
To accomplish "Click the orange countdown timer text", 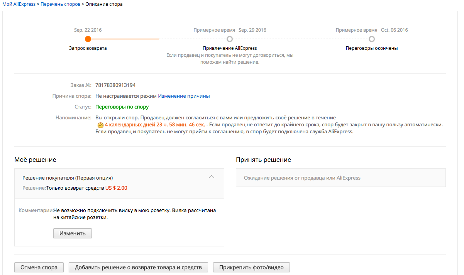I will click(x=155, y=125).
